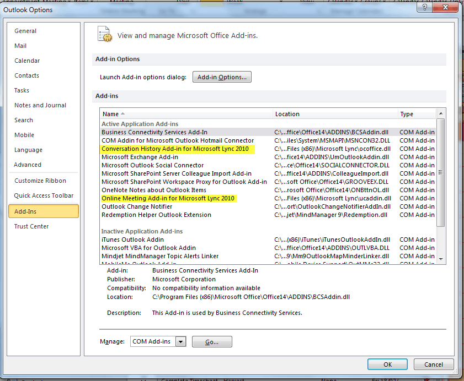This screenshot has height=381, width=464.
Task: Select Microsoft Outlook Social Connector row
Action: 268,165
